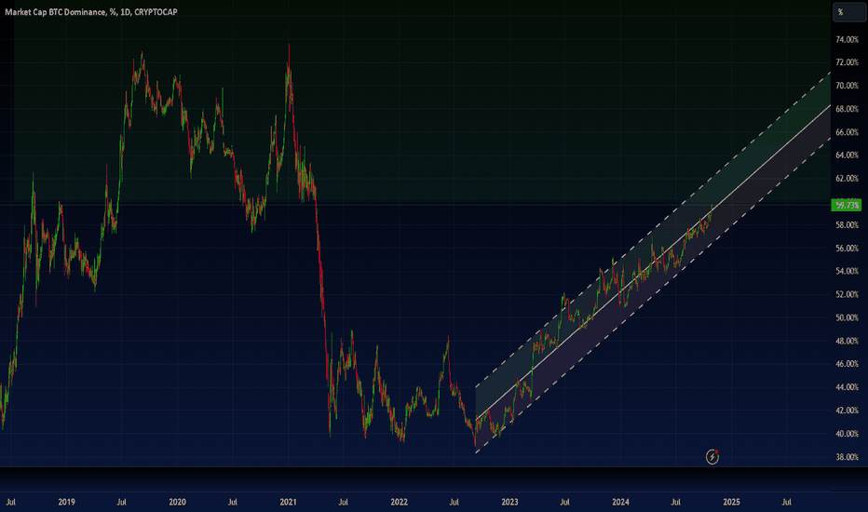Click the 74.00% price axis label
This screenshot has height=512, width=868.
847,39
